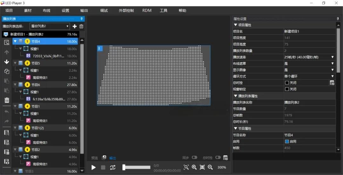343x175 pixels.
Task: Open the 外部控制 menu
Action: point(126,10)
